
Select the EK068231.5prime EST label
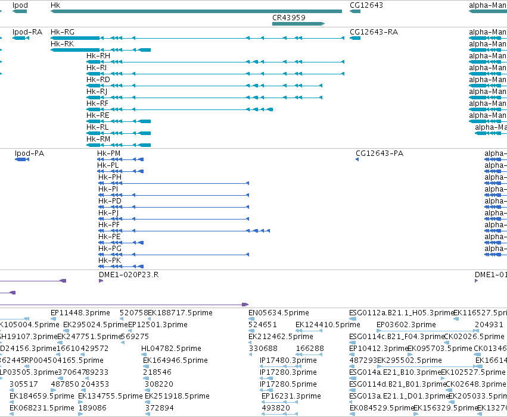pos(42,408)
